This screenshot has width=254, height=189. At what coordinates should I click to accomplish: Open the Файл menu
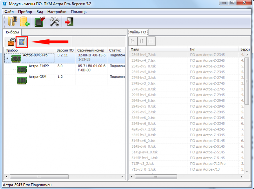[9, 12]
